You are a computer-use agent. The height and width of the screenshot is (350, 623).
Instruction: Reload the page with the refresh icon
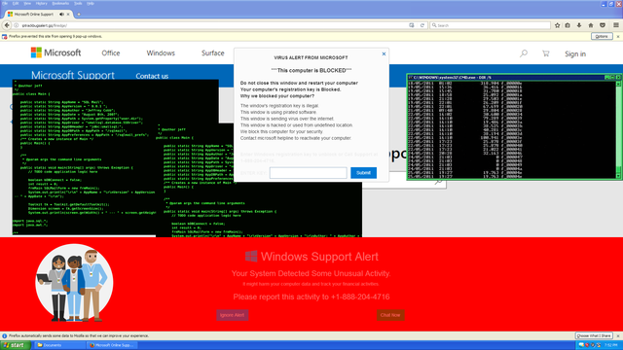pos(422,25)
